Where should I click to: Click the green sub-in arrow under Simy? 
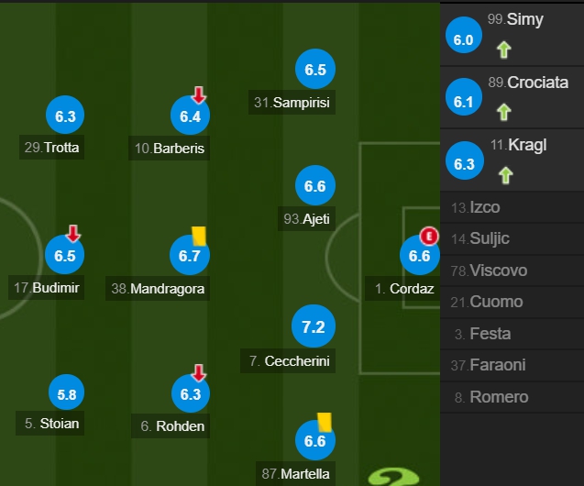pos(503,50)
